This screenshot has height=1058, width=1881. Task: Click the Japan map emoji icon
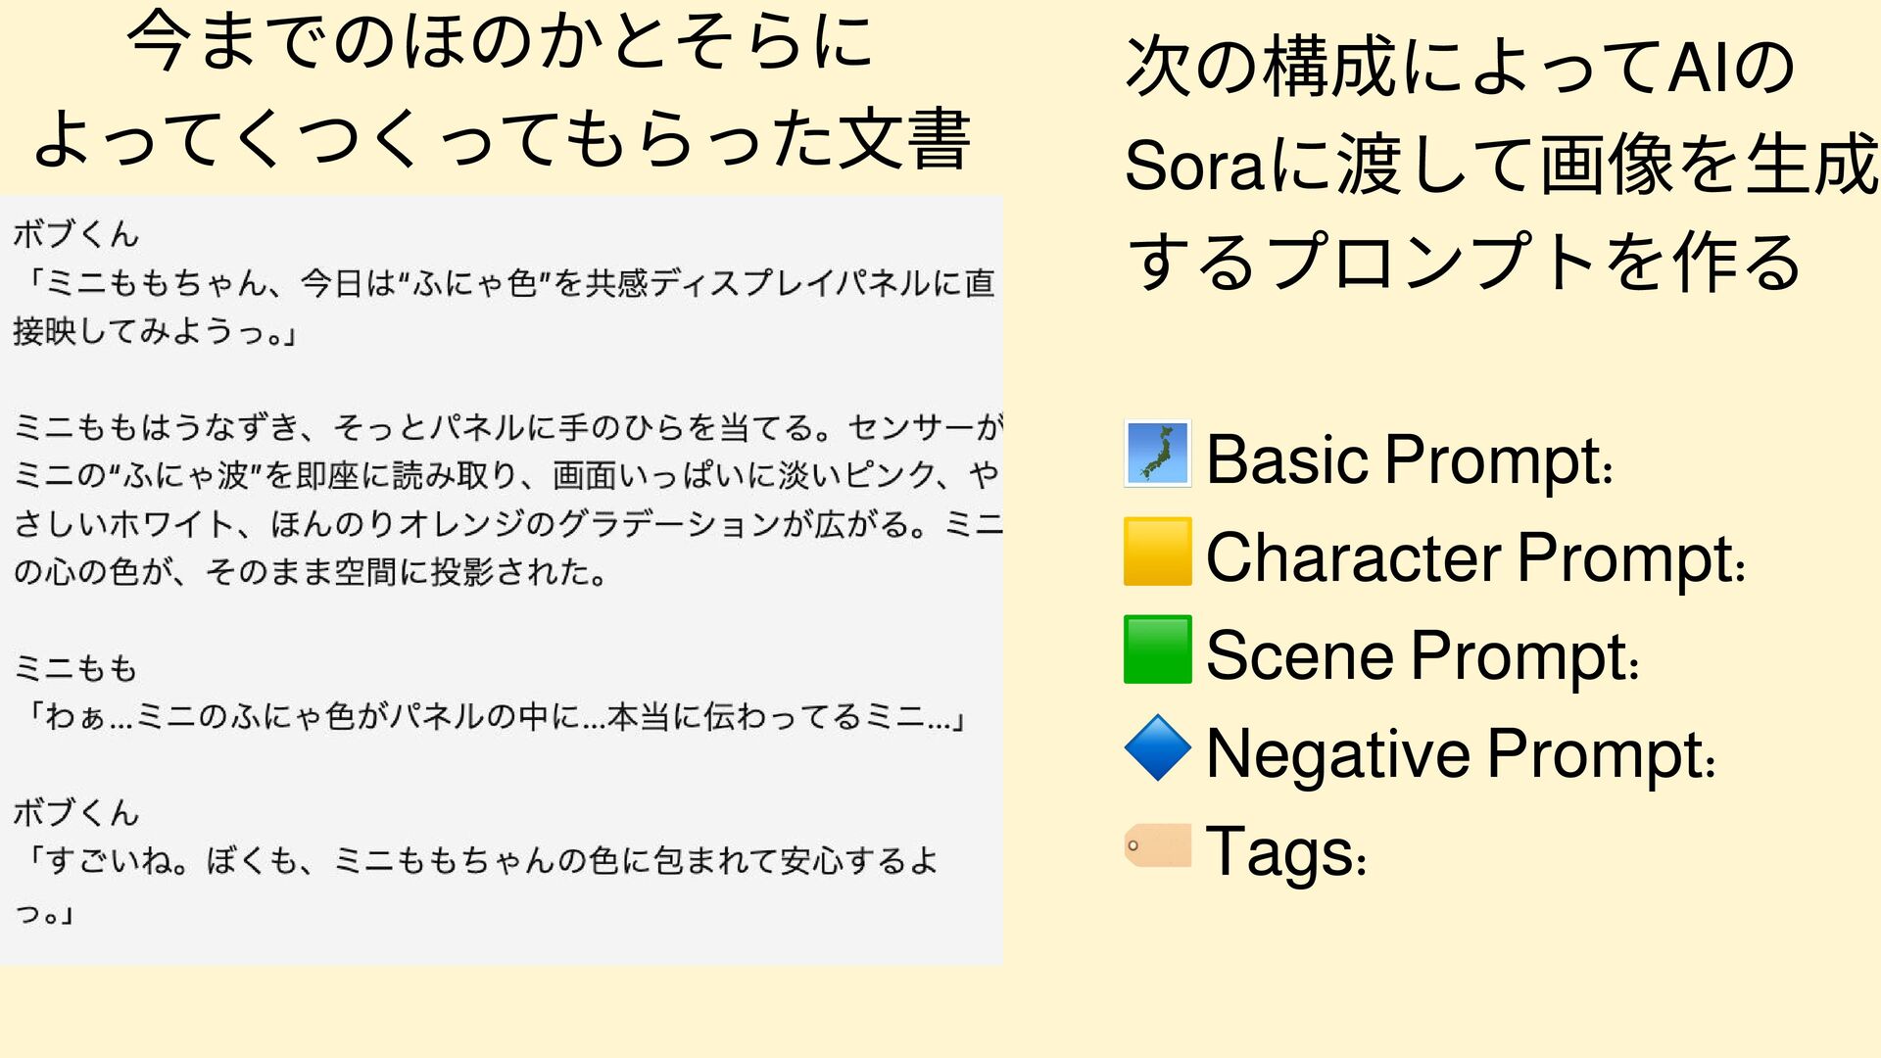(x=1157, y=454)
